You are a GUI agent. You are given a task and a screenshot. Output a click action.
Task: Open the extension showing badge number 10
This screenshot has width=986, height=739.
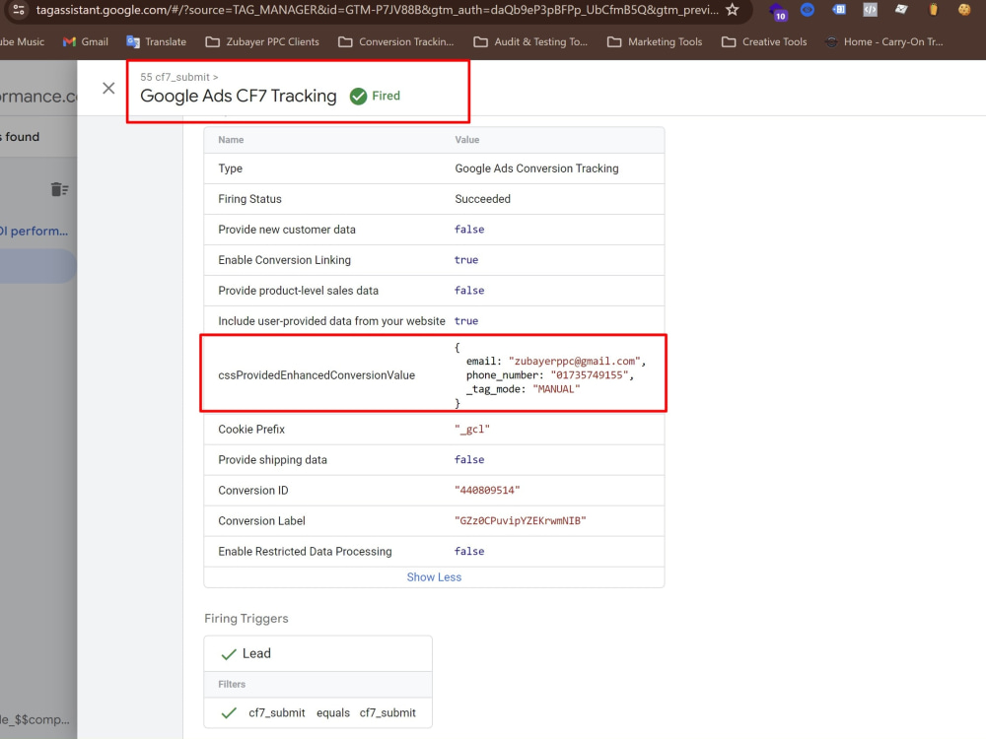click(779, 12)
